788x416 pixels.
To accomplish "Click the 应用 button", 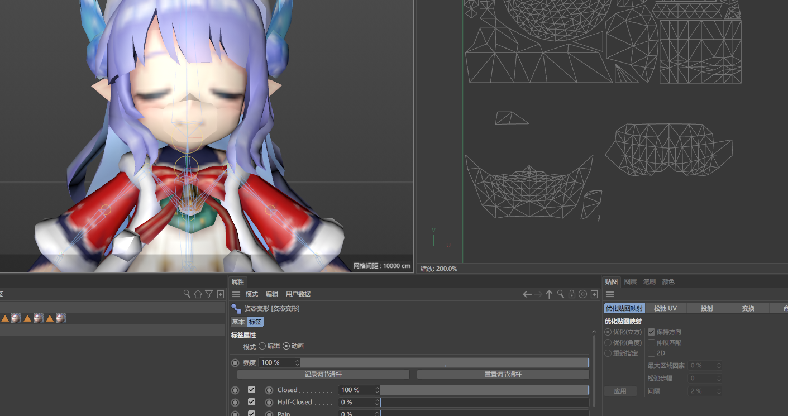I will pos(620,391).
